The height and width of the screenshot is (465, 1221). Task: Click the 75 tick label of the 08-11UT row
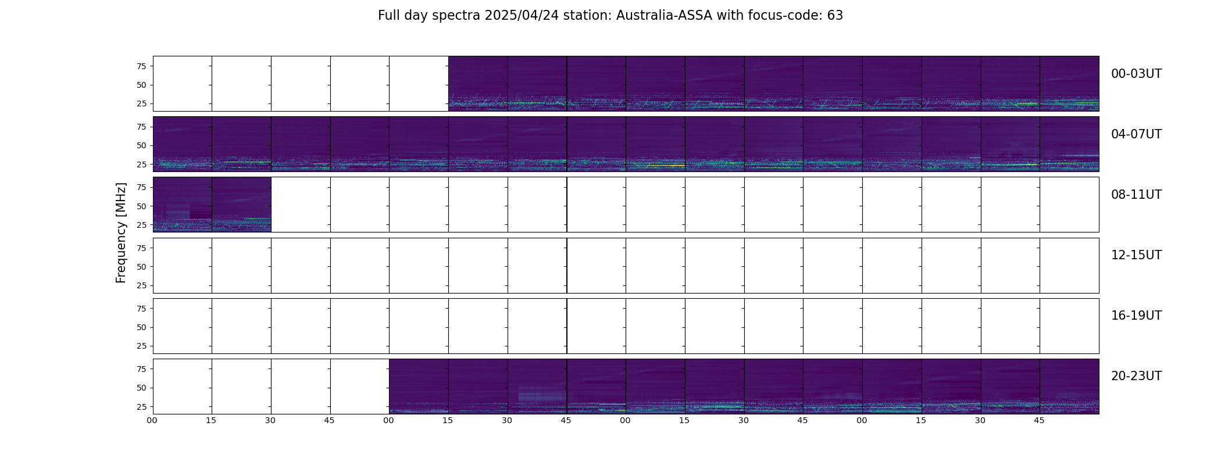141,187
